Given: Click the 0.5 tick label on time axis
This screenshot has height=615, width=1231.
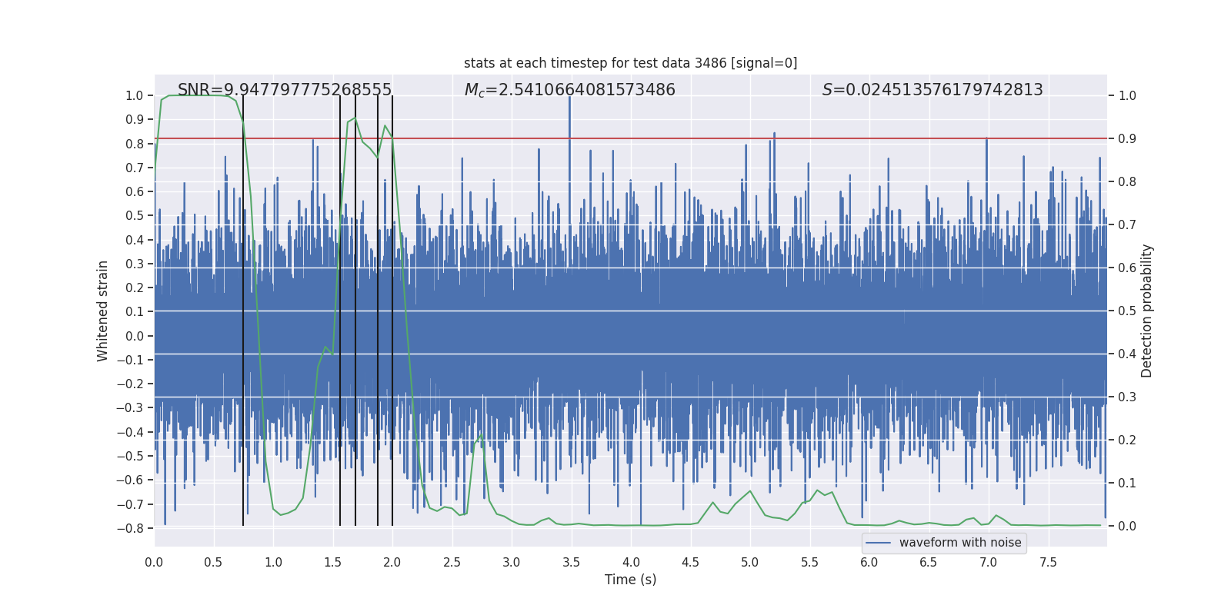Looking at the screenshot, I should pos(213,562).
